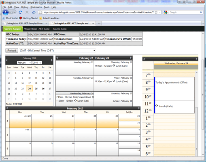Open the Help menu

(54, 7)
